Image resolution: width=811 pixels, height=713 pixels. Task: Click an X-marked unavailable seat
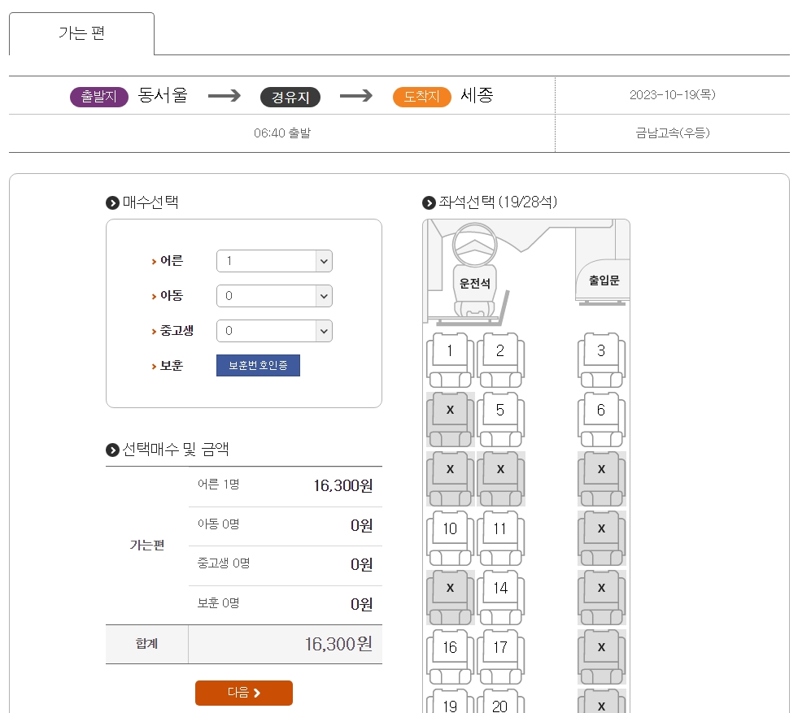click(448, 411)
